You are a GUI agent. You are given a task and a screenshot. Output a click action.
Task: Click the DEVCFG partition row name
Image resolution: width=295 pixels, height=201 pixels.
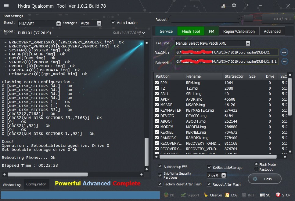(x=167, y=116)
